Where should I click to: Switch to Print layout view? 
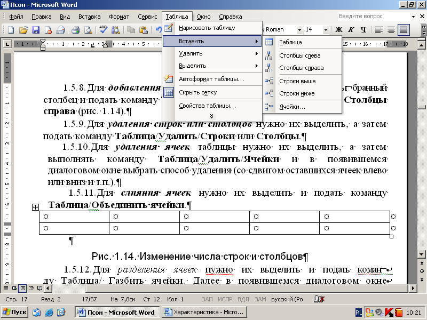click(23, 288)
